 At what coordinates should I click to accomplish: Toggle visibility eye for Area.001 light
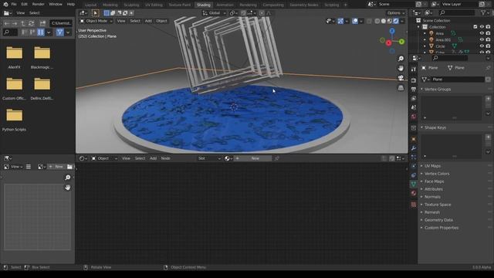click(482, 39)
